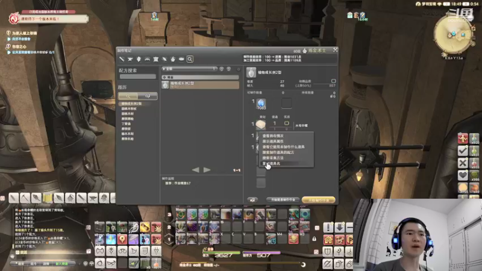This screenshot has height=271, width=482.
Task: Toggle the 初期品质 checkbox
Action: pyautogui.click(x=334, y=81)
